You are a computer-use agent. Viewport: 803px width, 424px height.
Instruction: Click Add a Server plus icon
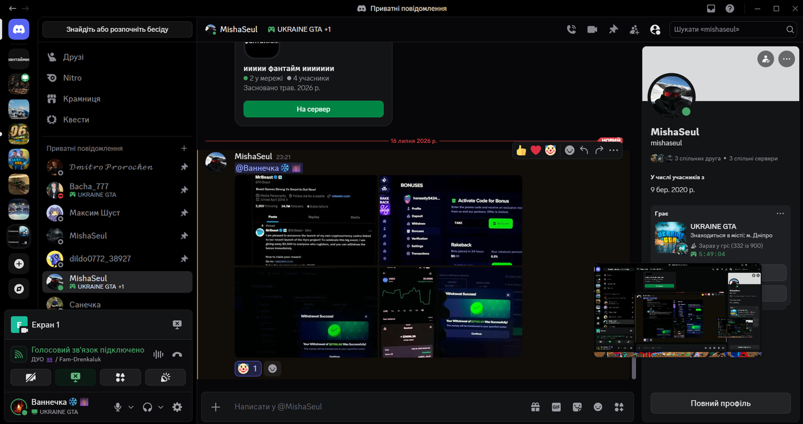pos(19,264)
